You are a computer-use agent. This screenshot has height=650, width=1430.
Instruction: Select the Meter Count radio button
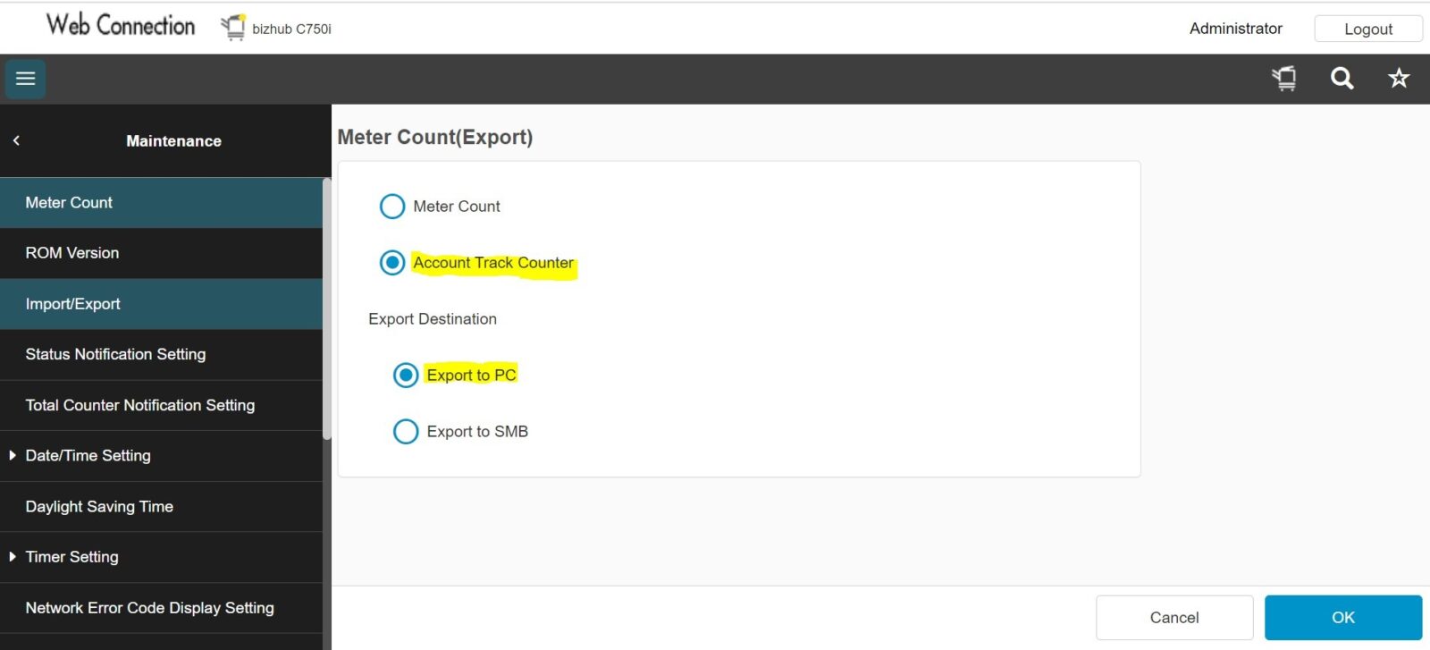pos(392,207)
